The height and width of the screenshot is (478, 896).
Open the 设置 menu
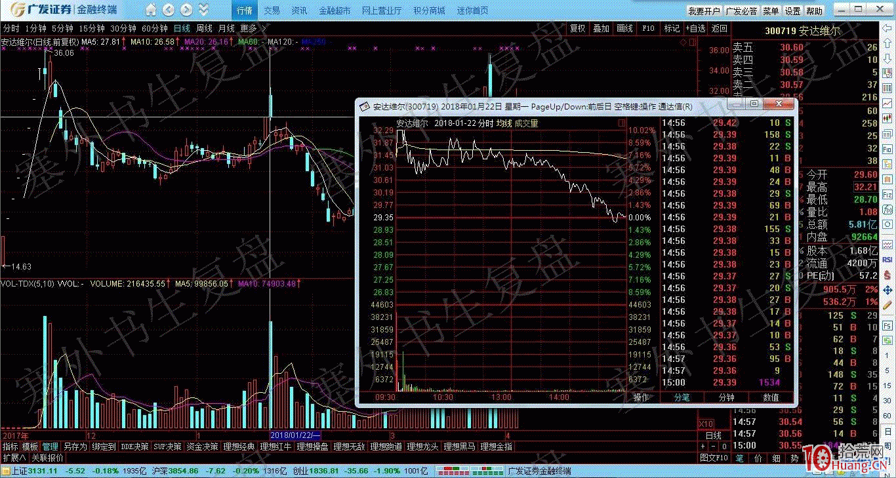tap(793, 11)
